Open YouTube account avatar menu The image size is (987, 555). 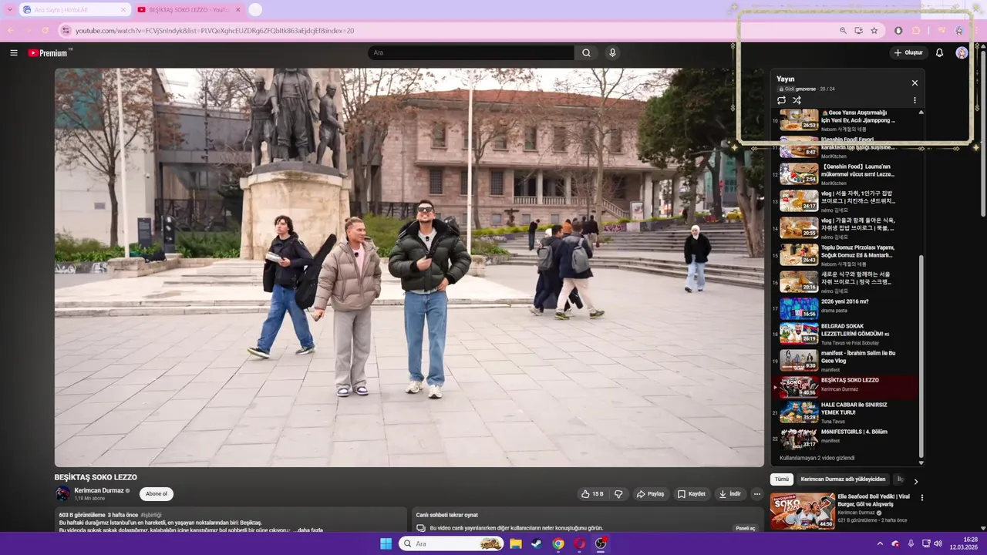[962, 52]
